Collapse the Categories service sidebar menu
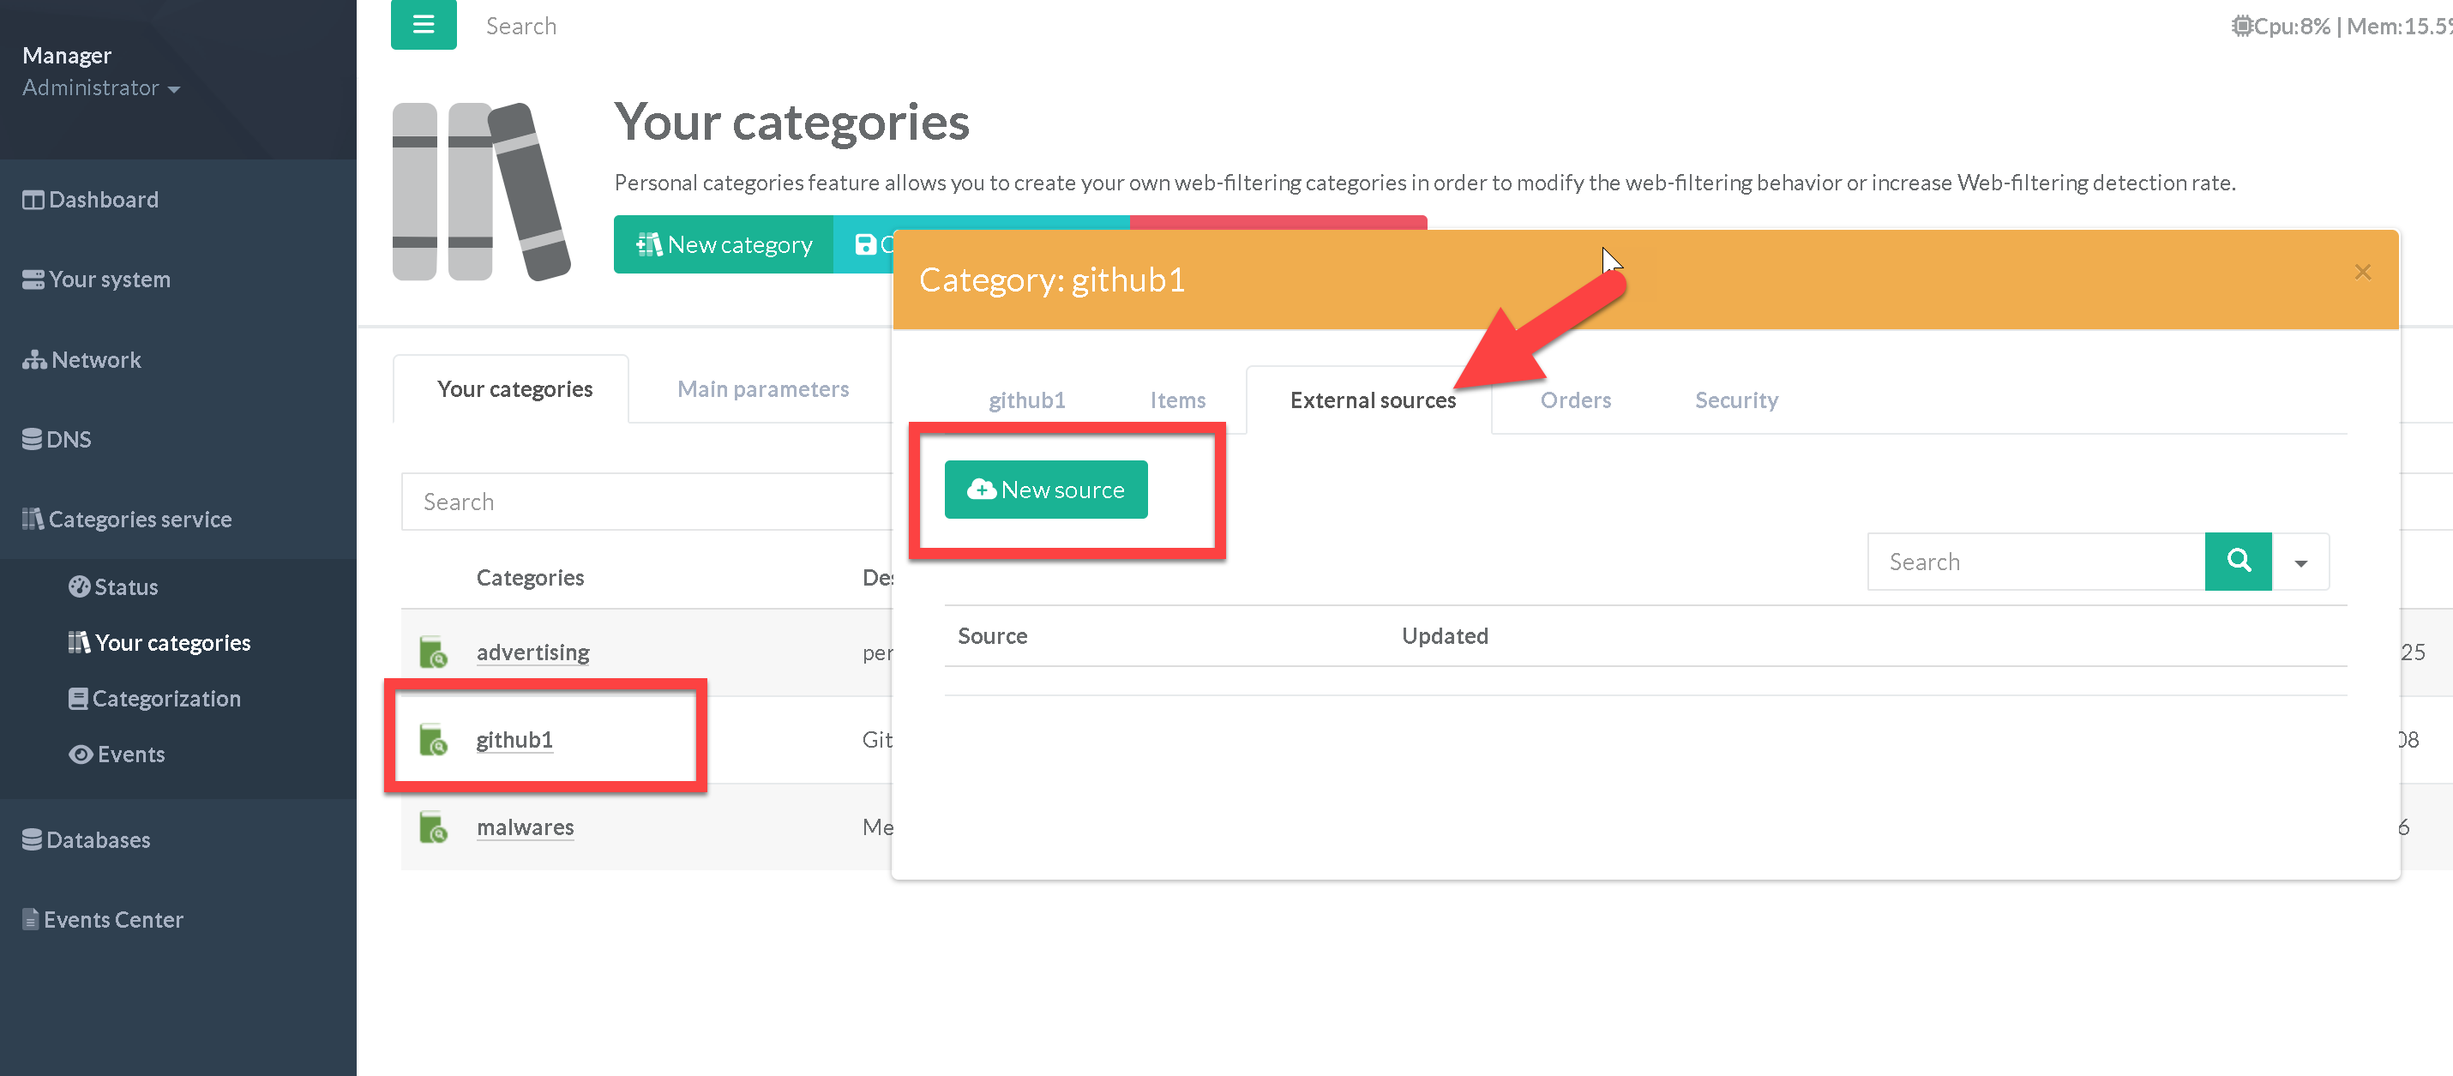 click(x=139, y=519)
